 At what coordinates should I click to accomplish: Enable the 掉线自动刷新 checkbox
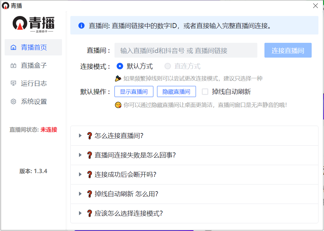point(205,91)
